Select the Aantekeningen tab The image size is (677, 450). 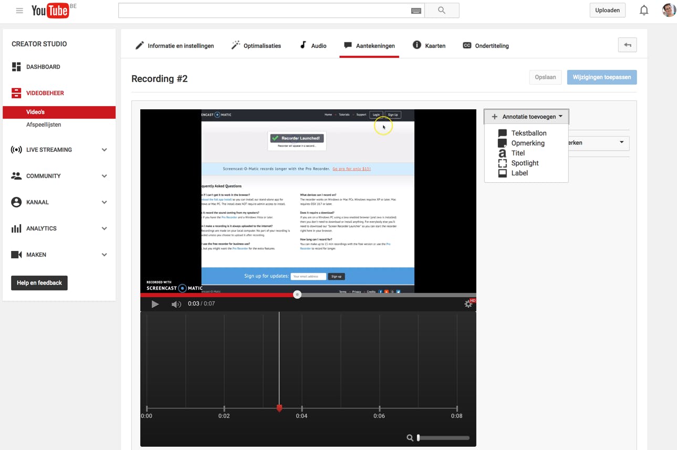coord(369,46)
